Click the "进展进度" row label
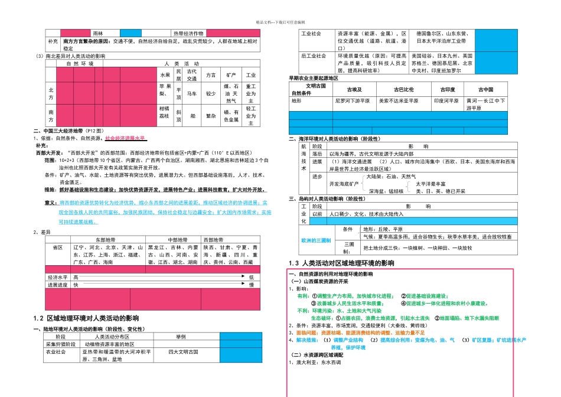 pos(58,285)
